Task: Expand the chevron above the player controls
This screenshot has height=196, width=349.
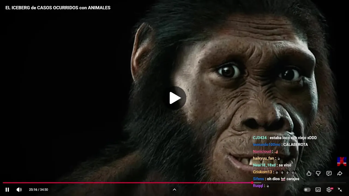Action: (174, 190)
